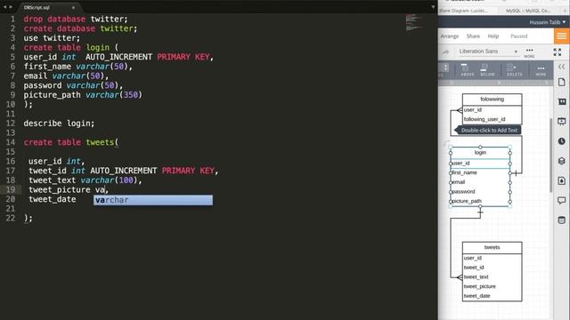Click the More button next to font selector
The width and height of the screenshot is (570, 320).
click(x=529, y=52)
